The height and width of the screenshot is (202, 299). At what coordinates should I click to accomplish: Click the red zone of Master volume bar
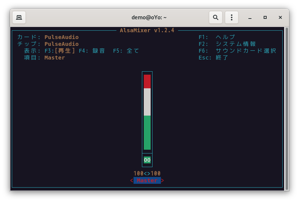tap(147, 81)
